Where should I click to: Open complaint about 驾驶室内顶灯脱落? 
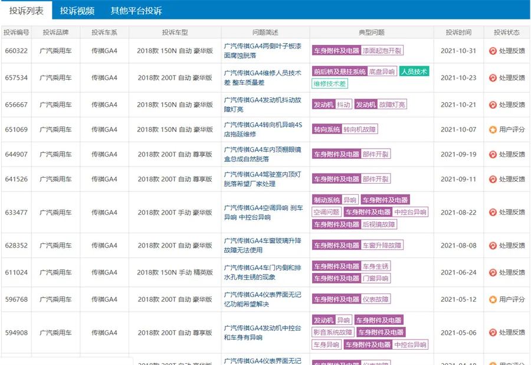pyautogui.click(x=263, y=179)
